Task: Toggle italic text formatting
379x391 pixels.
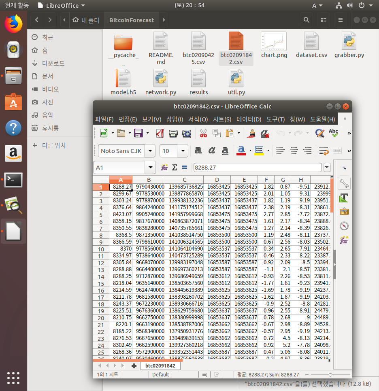Action: click(212, 151)
